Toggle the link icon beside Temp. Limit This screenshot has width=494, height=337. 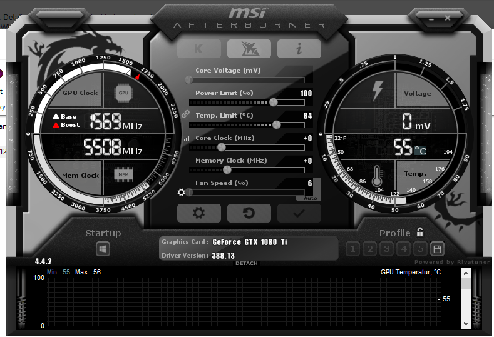coord(185,114)
